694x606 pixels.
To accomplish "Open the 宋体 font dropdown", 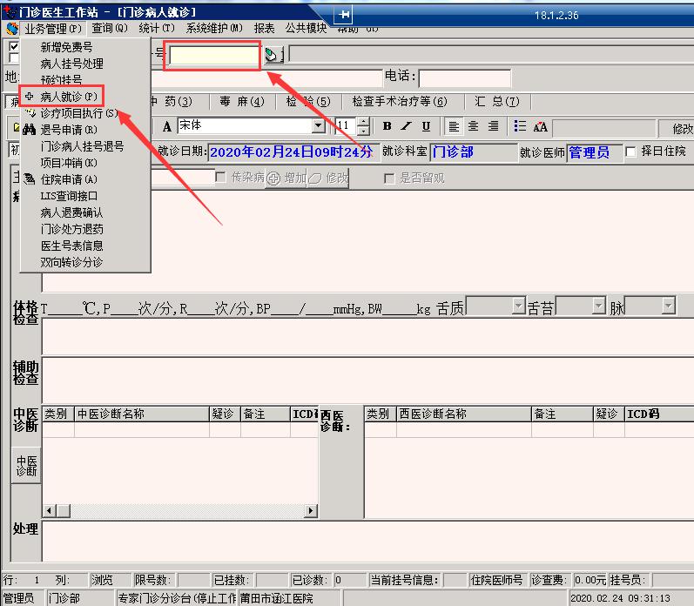I will click(318, 126).
